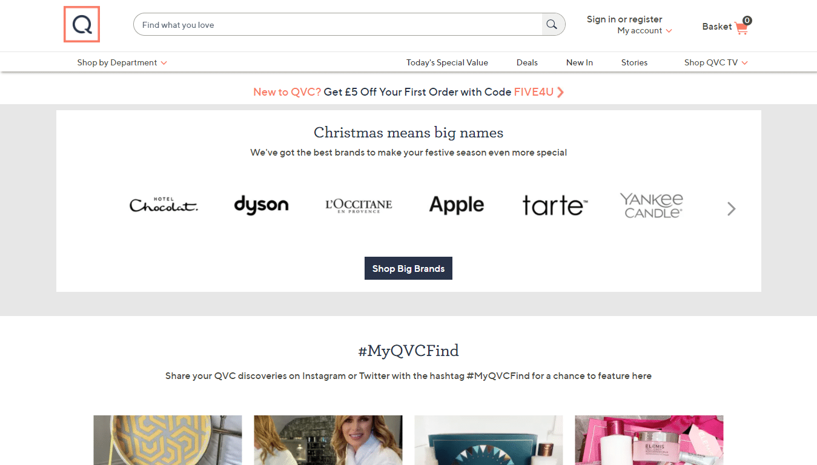The image size is (817, 465).
Task: Open the Yankee Candle brand logo
Action: [x=652, y=205]
